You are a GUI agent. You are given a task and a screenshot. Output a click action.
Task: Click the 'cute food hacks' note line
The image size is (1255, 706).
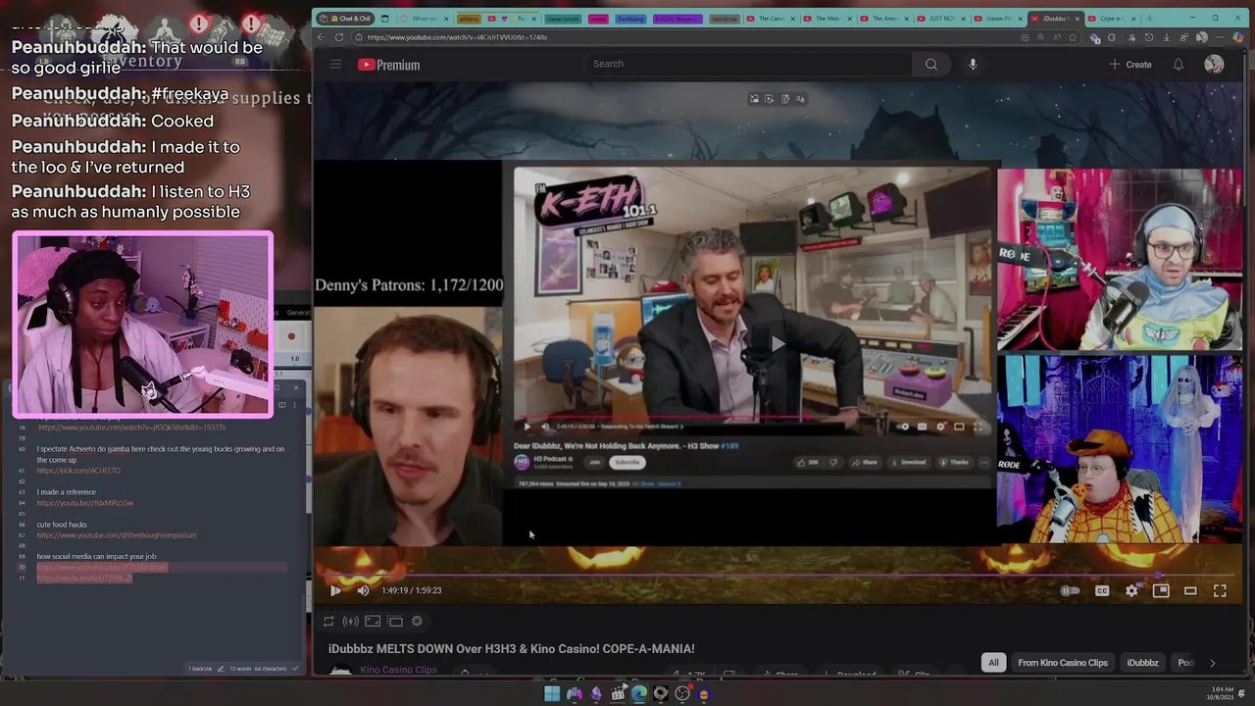pyautogui.click(x=62, y=525)
